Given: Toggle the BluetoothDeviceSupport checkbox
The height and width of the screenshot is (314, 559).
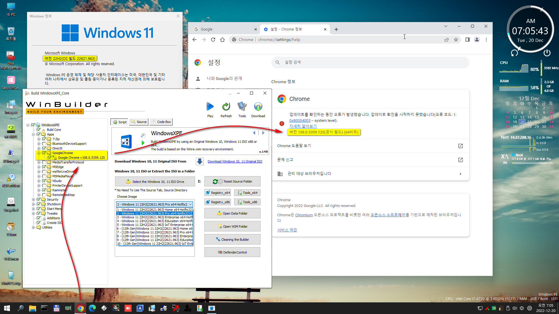Looking at the screenshot, I should 44,144.
